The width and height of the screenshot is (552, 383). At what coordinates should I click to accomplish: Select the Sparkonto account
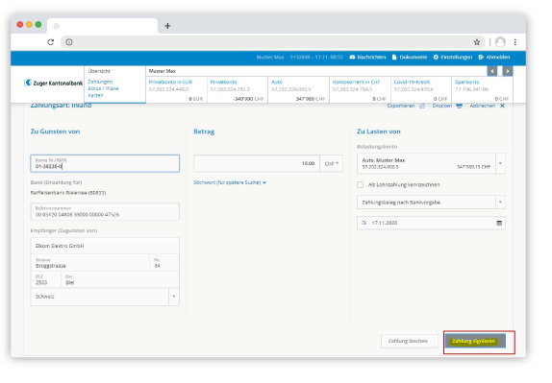(x=482, y=90)
